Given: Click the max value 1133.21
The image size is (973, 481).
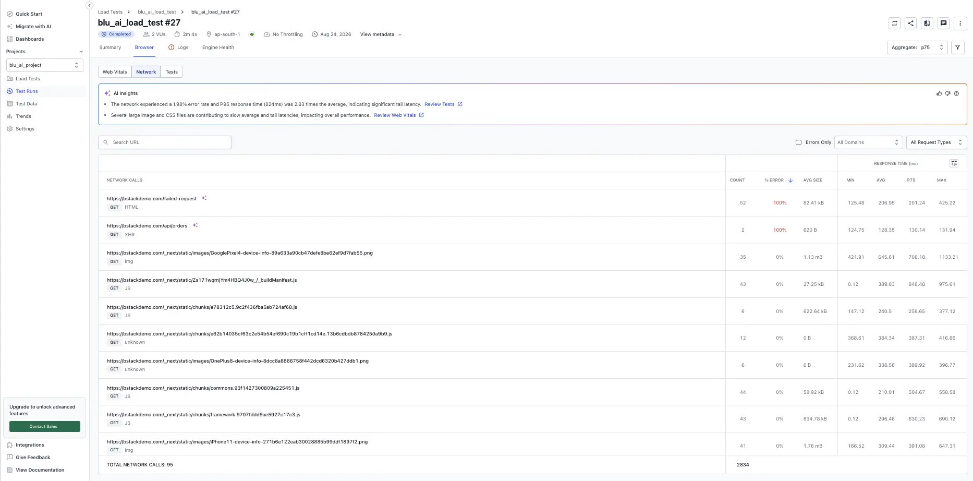Looking at the screenshot, I should click(x=948, y=257).
